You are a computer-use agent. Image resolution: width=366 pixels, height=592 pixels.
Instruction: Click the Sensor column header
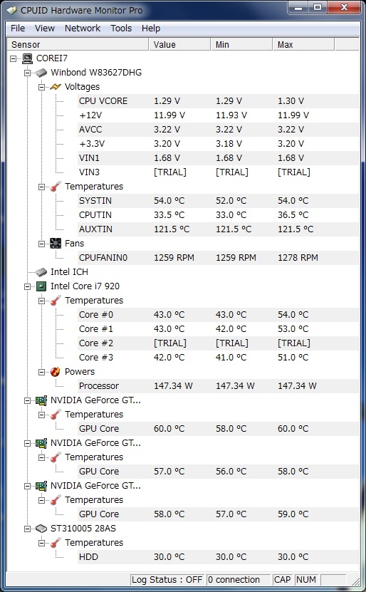tap(78, 45)
